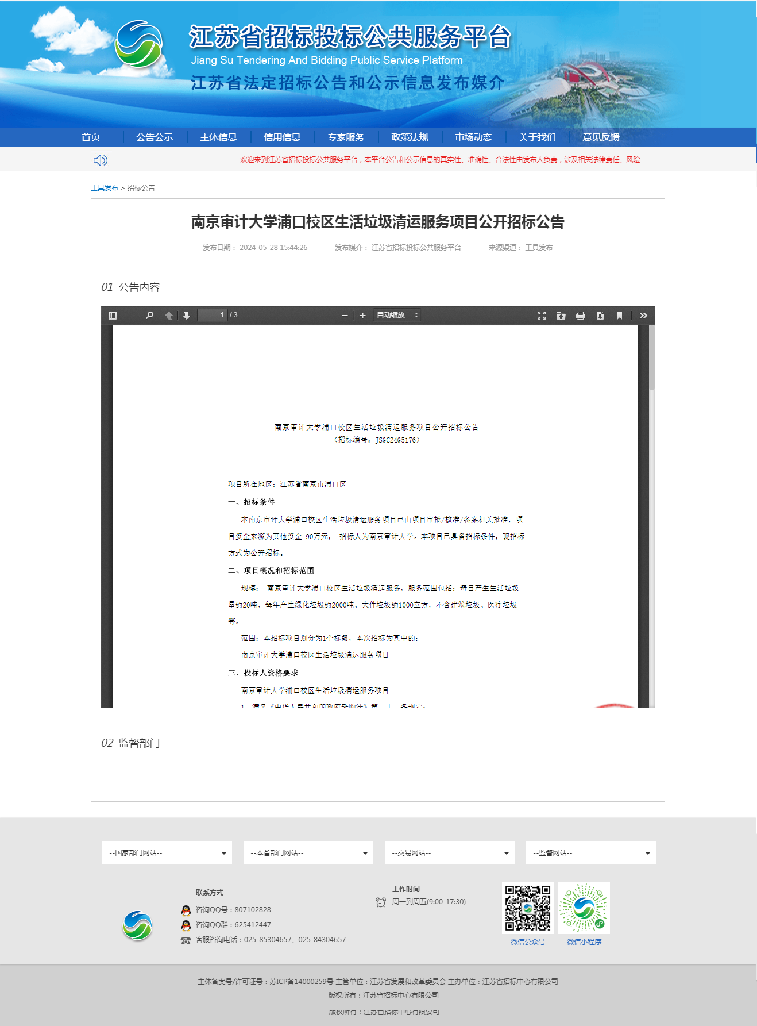
Task: Click the QQ penguin icon beside 咨询QQ群
Action: [x=186, y=925]
